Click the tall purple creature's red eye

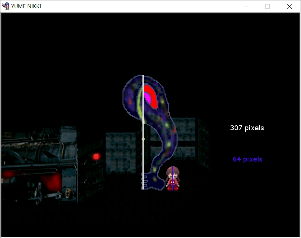tap(150, 97)
